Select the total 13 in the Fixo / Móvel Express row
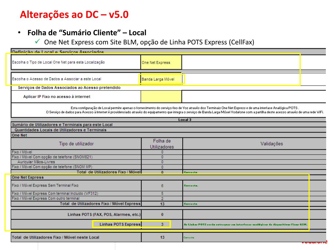 (x=162, y=204)
